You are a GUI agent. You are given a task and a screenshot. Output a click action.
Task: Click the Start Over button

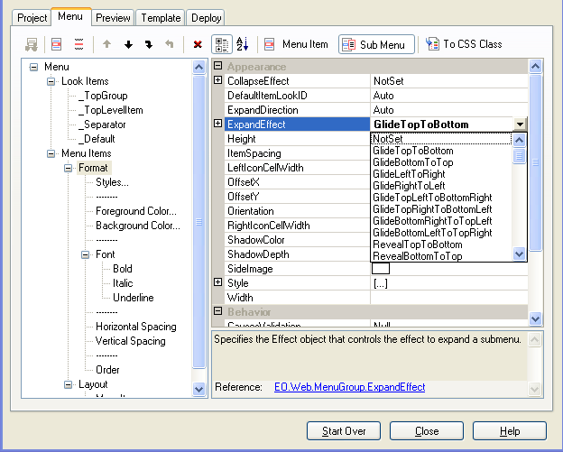344,431
